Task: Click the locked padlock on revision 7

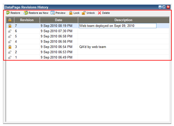Action: [x=10, y=26]
